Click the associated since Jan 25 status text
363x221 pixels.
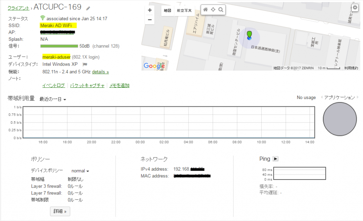coord(77,18)
